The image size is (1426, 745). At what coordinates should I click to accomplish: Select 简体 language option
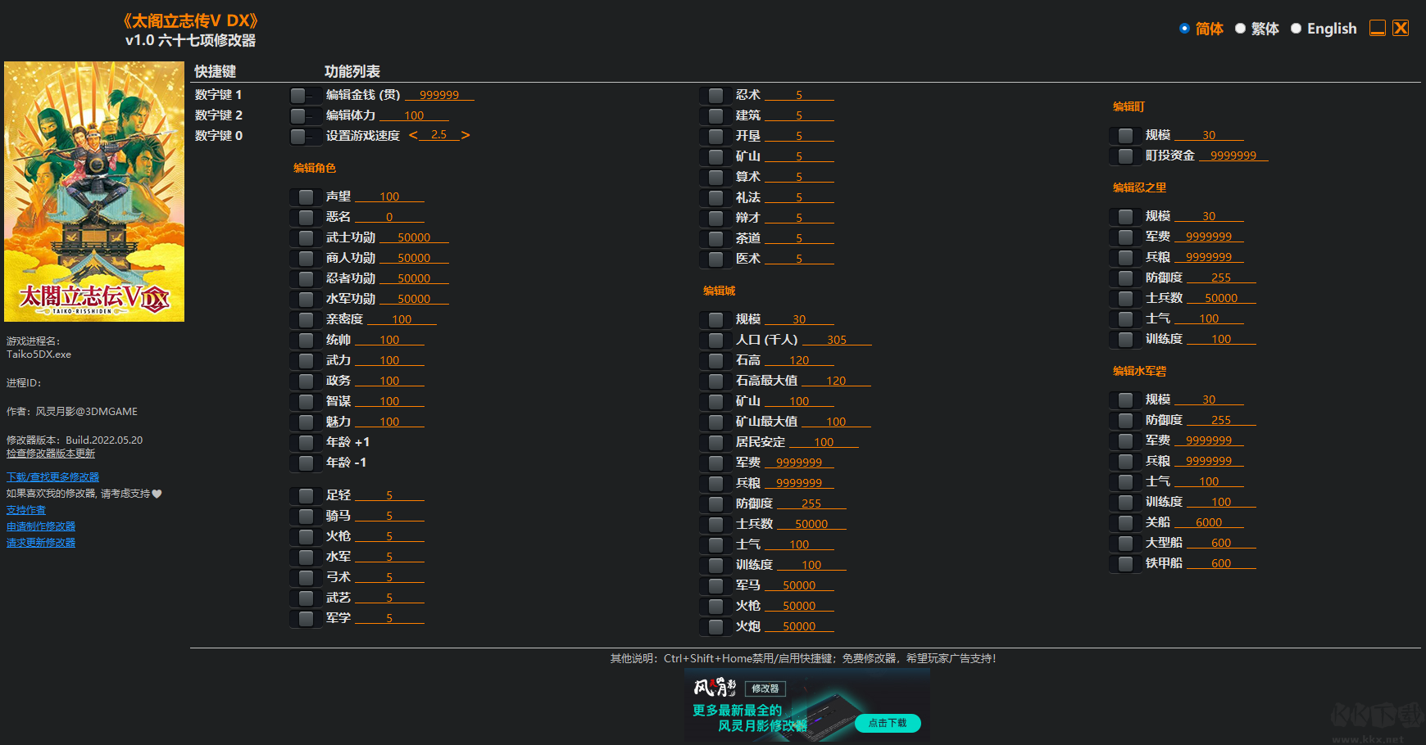tap(1185, 29)
